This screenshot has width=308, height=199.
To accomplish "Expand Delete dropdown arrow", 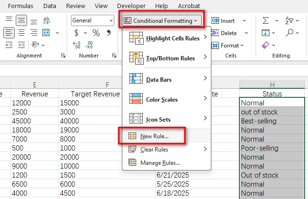I will [246, 33].
